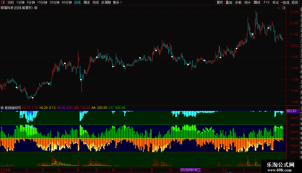302x173 pixels.
Task: Click the 2025/09/16 date marker
Action: pyautogui.click(x=190, y=170)
